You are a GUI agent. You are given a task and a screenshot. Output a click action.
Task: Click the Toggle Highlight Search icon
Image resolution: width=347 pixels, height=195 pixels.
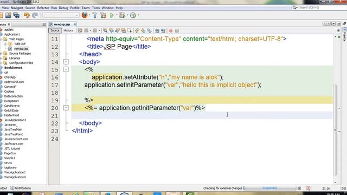click(x=124, y=30)
